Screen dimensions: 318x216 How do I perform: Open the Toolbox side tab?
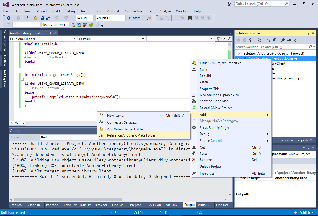click(4, 60)
